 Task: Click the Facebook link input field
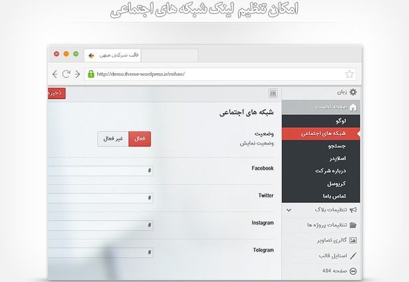coord(100,171)
